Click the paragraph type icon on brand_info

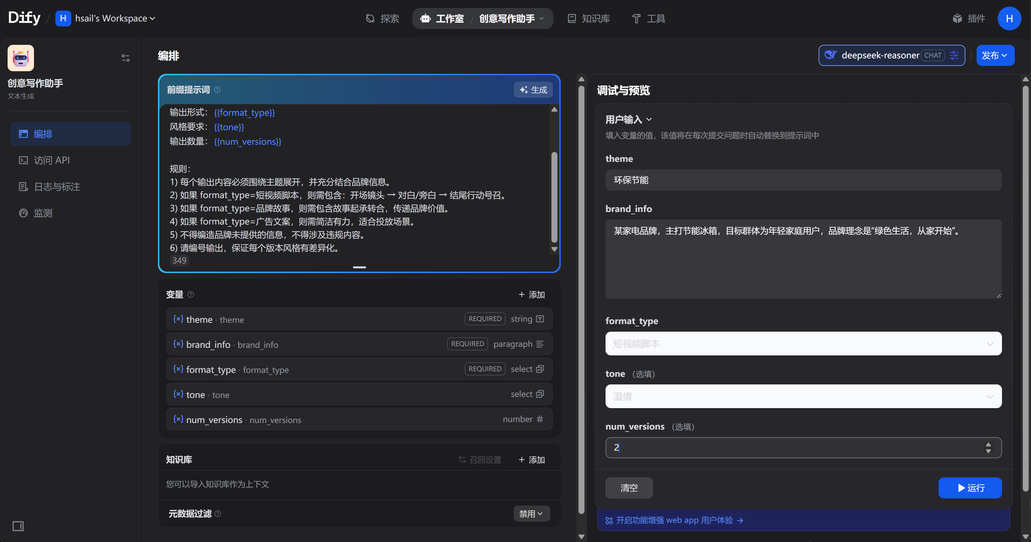[x=540, y=344]
